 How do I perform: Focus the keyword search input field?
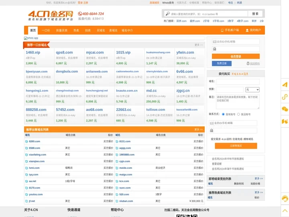[206, 14]
